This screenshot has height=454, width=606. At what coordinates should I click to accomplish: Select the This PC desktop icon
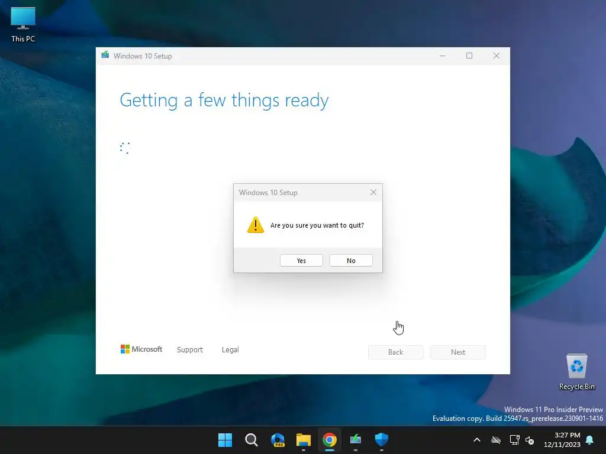pyautogui.click(x=23, y=25)
